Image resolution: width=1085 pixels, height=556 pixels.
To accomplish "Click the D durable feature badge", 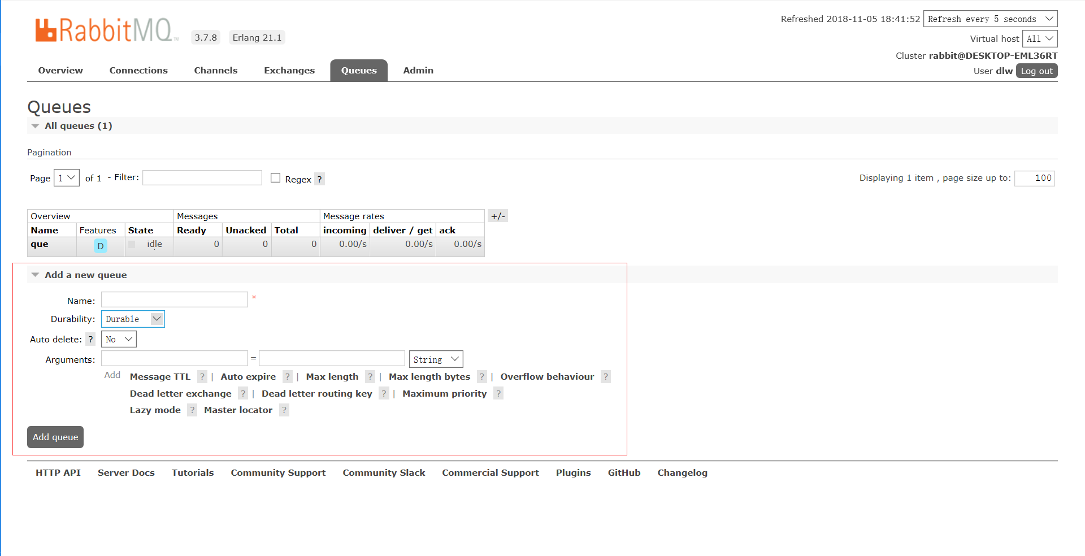I will 101,246.
